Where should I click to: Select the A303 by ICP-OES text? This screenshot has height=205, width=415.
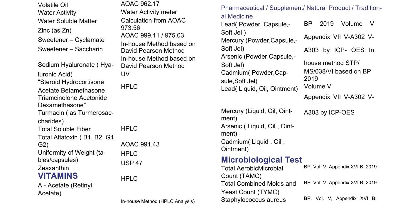tap(329, 112)
